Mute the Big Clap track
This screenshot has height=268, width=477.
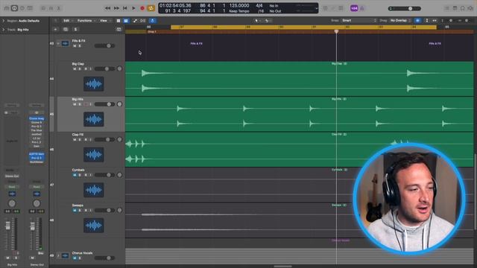point(75,69)
